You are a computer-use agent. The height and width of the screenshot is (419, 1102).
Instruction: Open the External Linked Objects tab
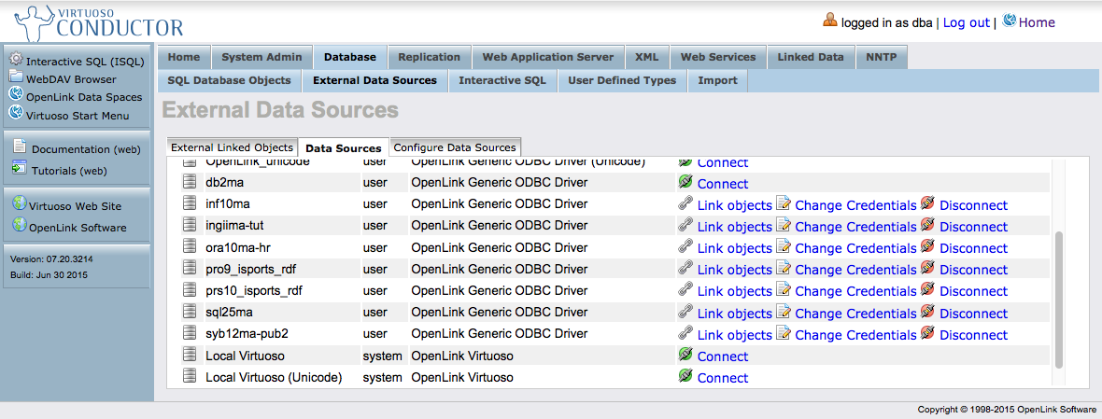[232, 147]
